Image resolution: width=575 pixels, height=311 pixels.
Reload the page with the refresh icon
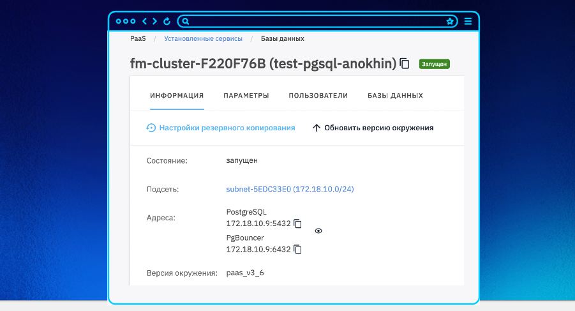[167, 21]
